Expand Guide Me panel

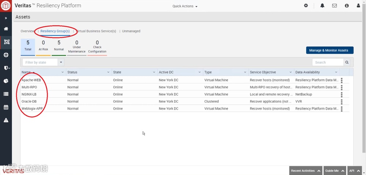(x=335, y=171)
